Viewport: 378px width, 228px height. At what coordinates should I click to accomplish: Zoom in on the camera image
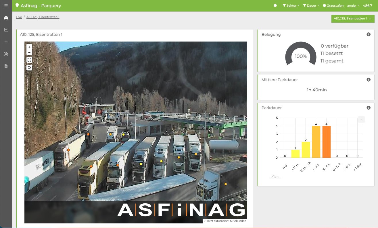(29, 47)
